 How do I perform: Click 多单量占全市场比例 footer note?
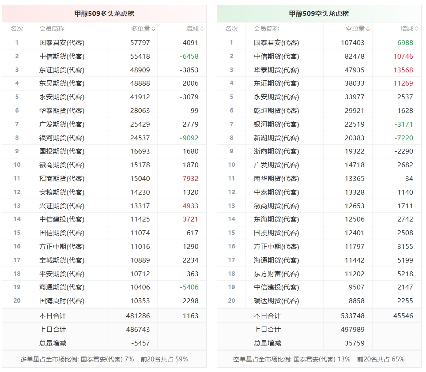(x=104, y=359)
